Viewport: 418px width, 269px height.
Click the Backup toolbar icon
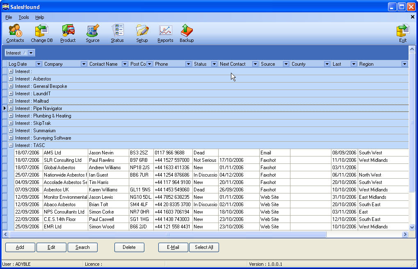coord(187,33)
